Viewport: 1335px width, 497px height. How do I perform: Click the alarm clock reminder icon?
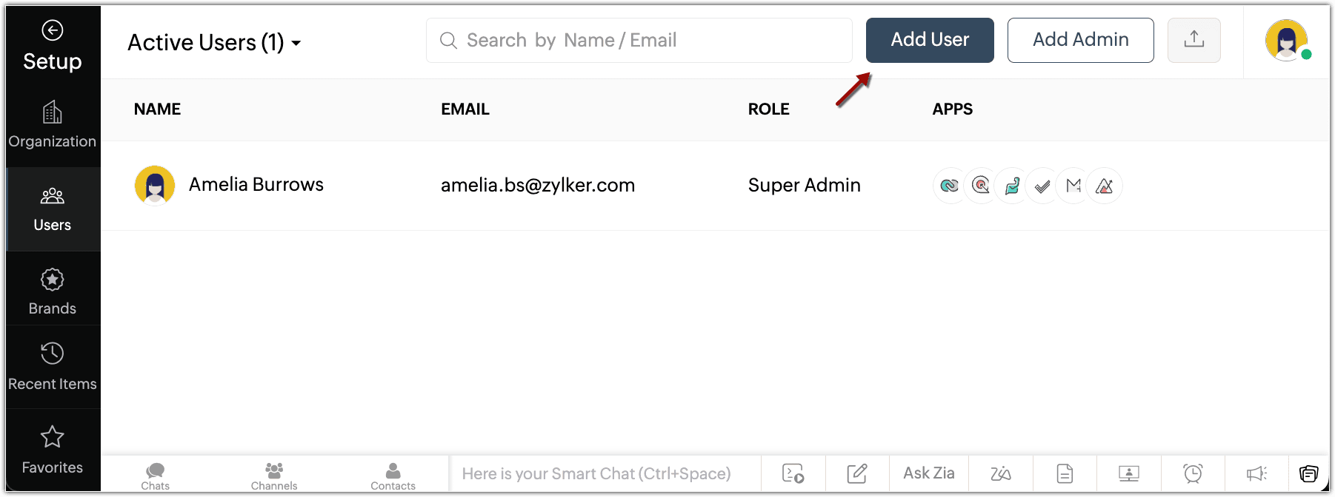1193,473
